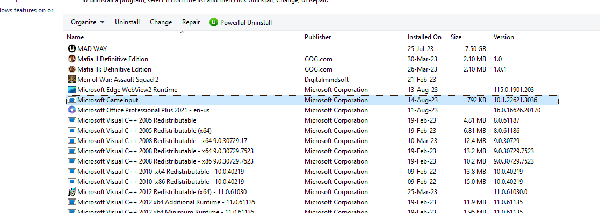Select Microsoft Visual C++ 2012 x64 Additional Runtime name
Screen dimensions: 600x213
pyautogui.click(x=167, y=202)
